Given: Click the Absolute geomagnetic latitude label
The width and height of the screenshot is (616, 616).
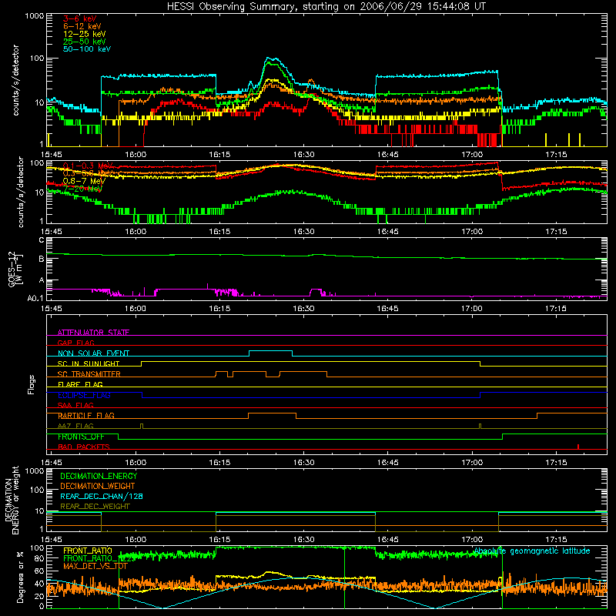Looking at the screenshot, I should [x=532, y=551].
